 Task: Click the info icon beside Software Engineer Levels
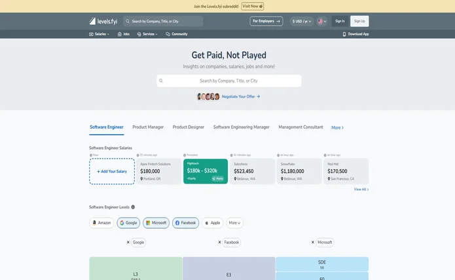click(x=133, y=207)
